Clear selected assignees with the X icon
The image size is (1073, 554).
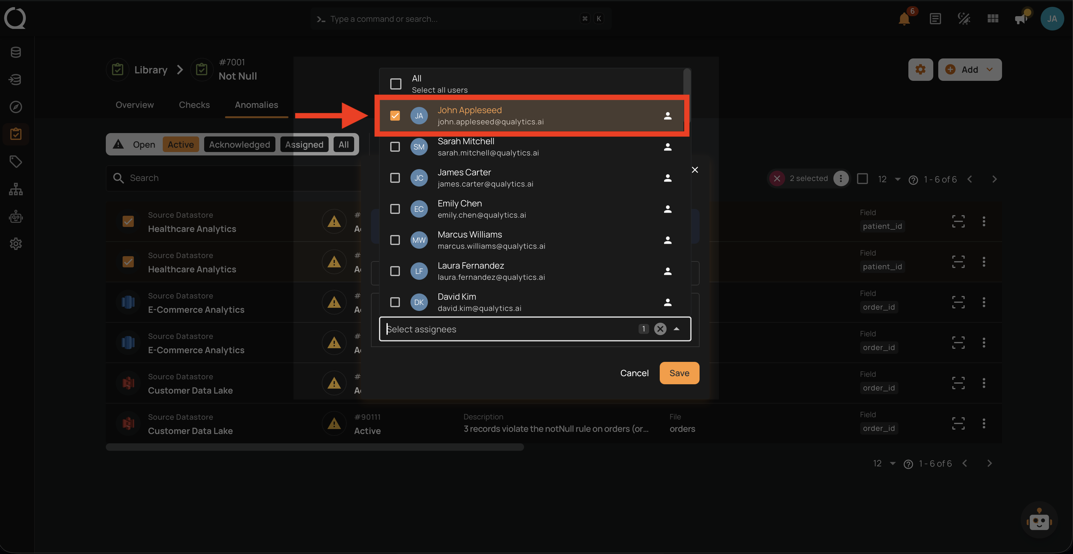point(660,329)
